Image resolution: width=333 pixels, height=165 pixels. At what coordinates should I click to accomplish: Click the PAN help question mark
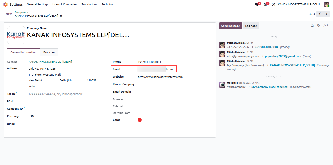pyautogui.click(x=14, y=100)
